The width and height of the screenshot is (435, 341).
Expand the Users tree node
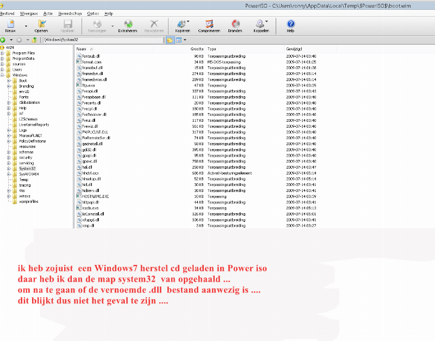coord(2,70)
